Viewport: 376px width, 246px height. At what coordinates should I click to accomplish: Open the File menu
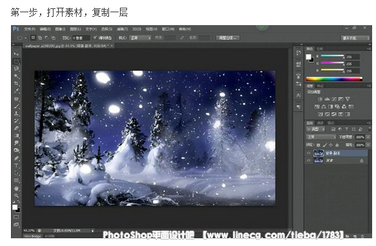click(29, 29)
